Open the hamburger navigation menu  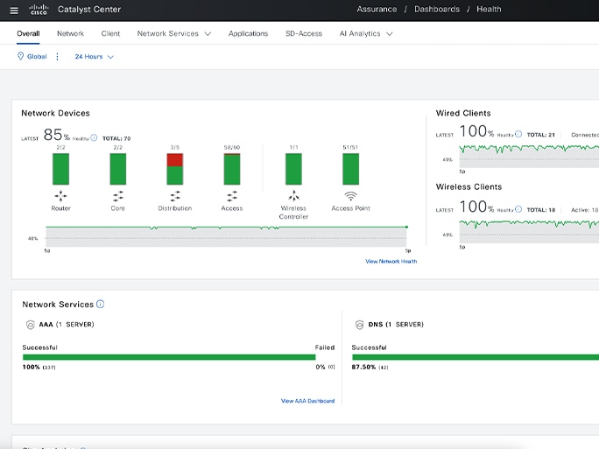(14, 11)
